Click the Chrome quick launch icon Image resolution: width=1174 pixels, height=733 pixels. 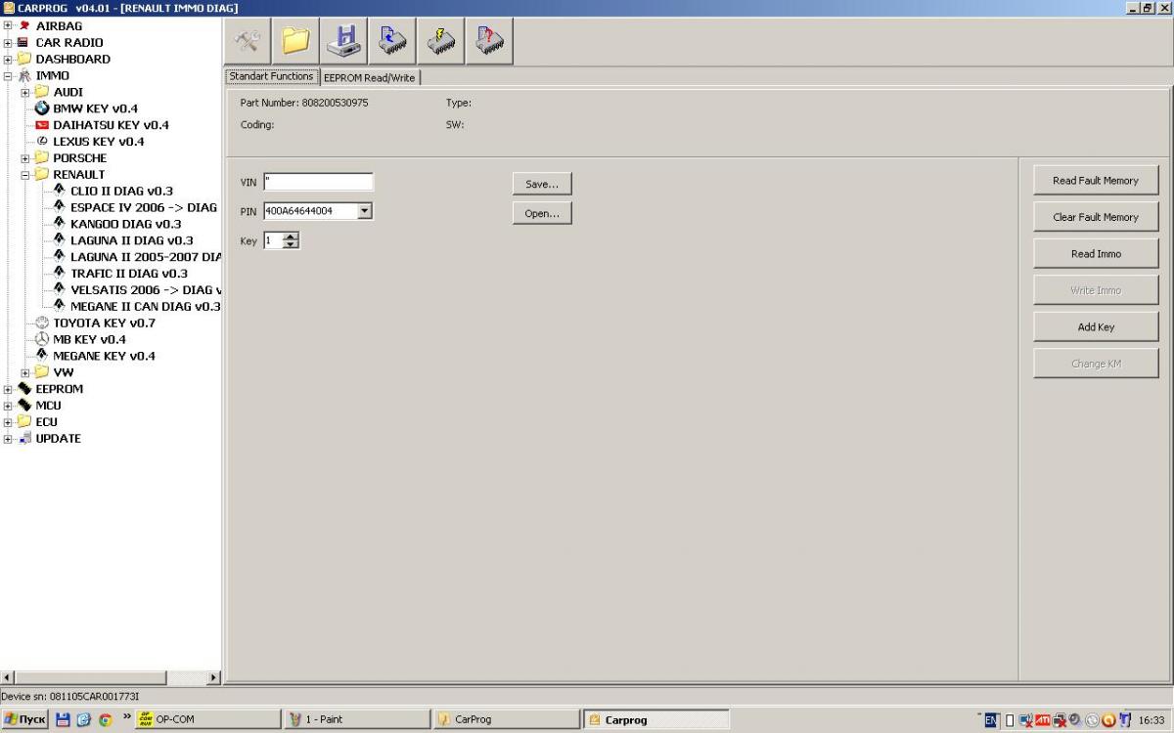click(x=105, y=720)
